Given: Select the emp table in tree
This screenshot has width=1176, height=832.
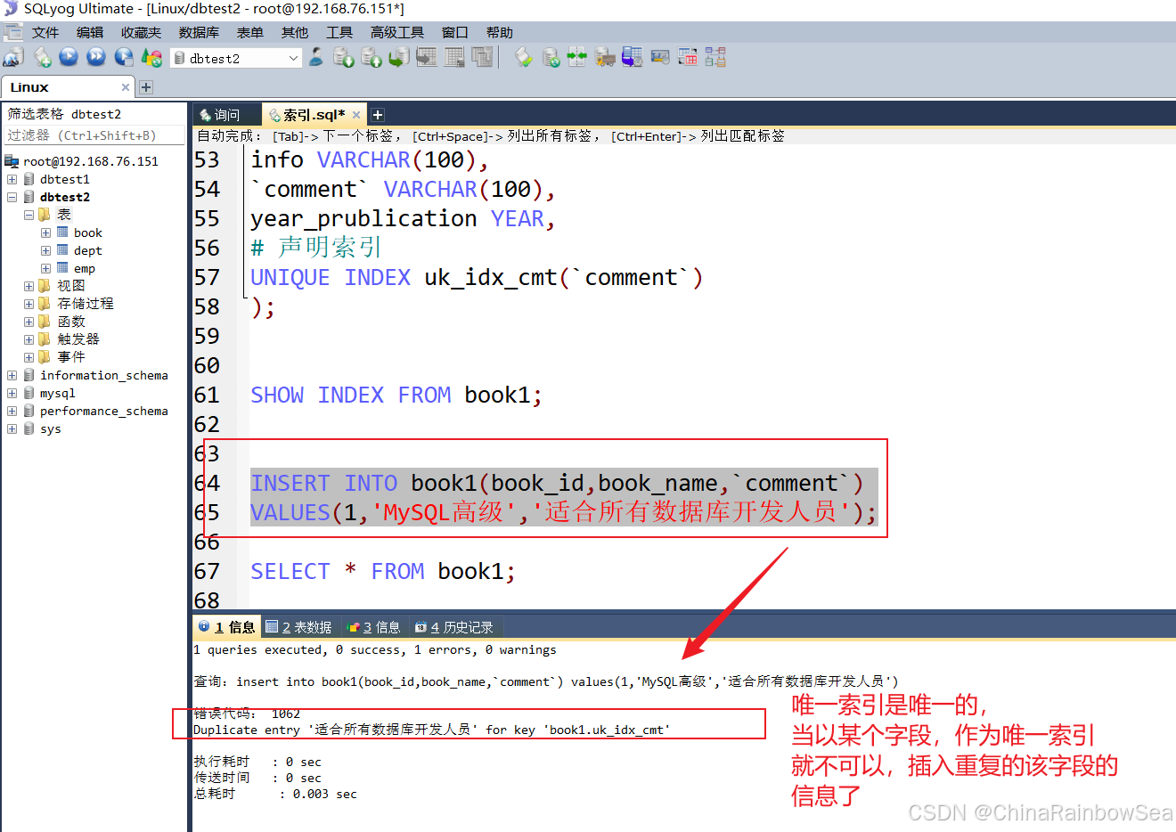Looking at the screenshot, I should (84, 268).
